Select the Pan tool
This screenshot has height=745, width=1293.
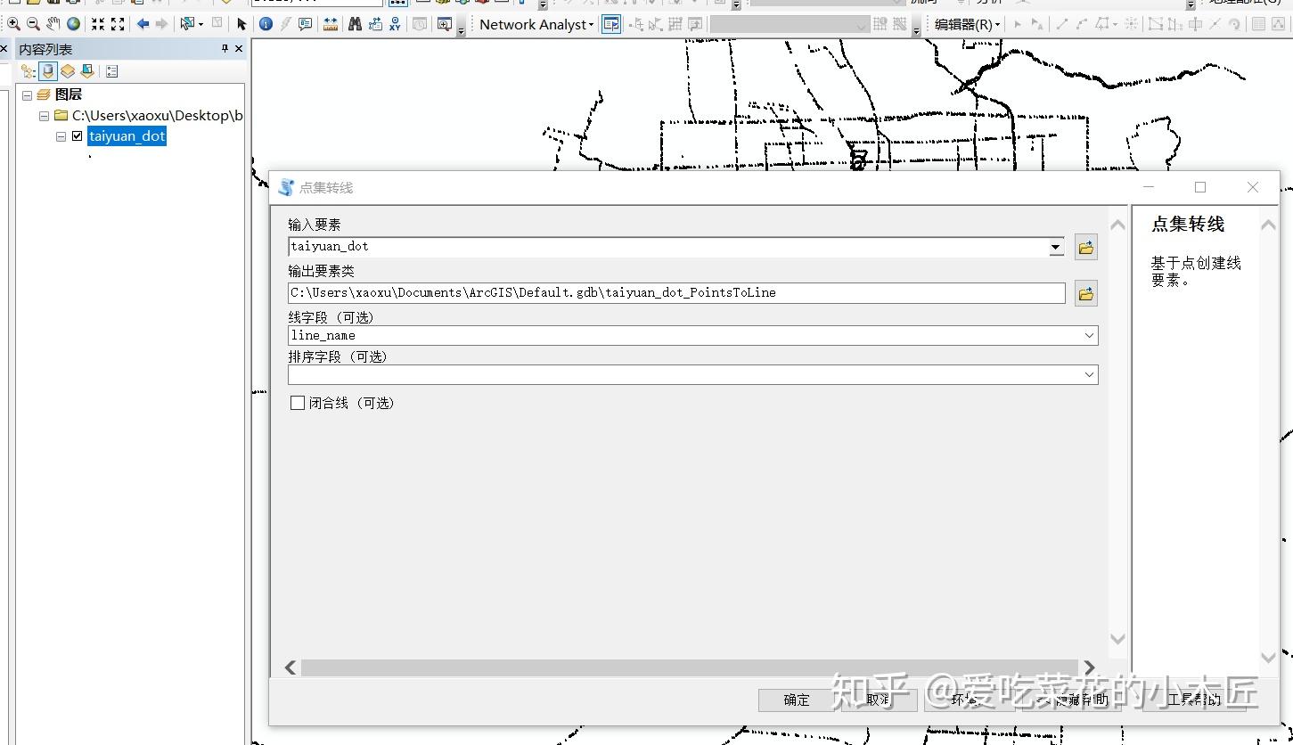click(53, 23)
